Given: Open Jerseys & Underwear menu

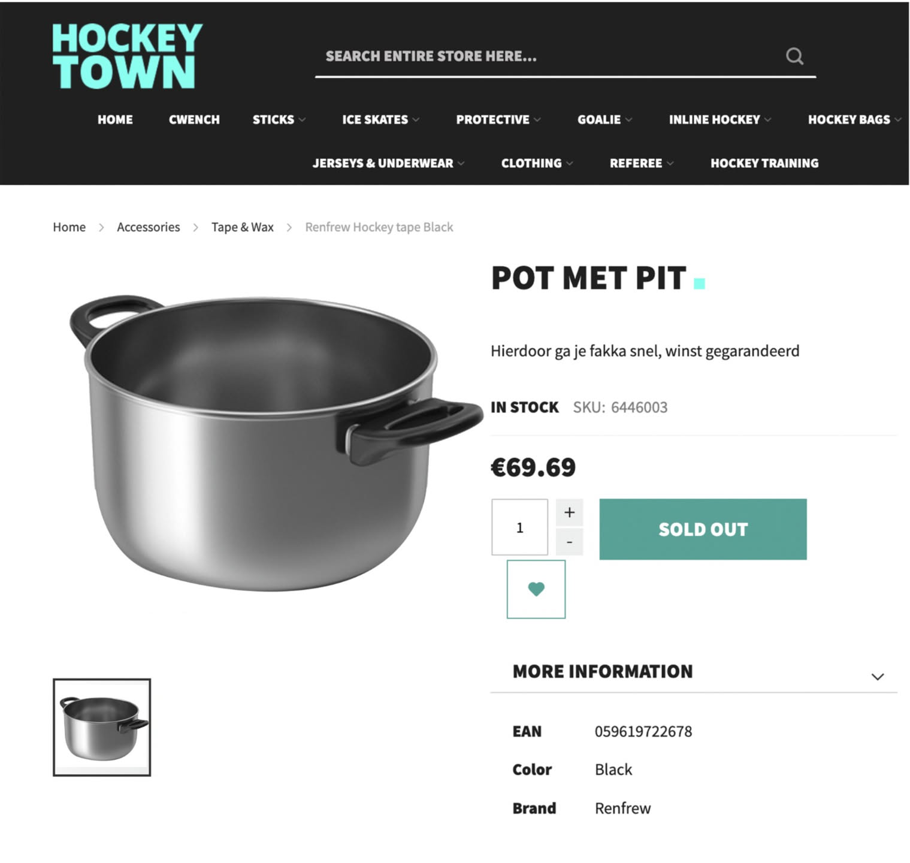Looking at the screenshot, I should tap(388, 163).
